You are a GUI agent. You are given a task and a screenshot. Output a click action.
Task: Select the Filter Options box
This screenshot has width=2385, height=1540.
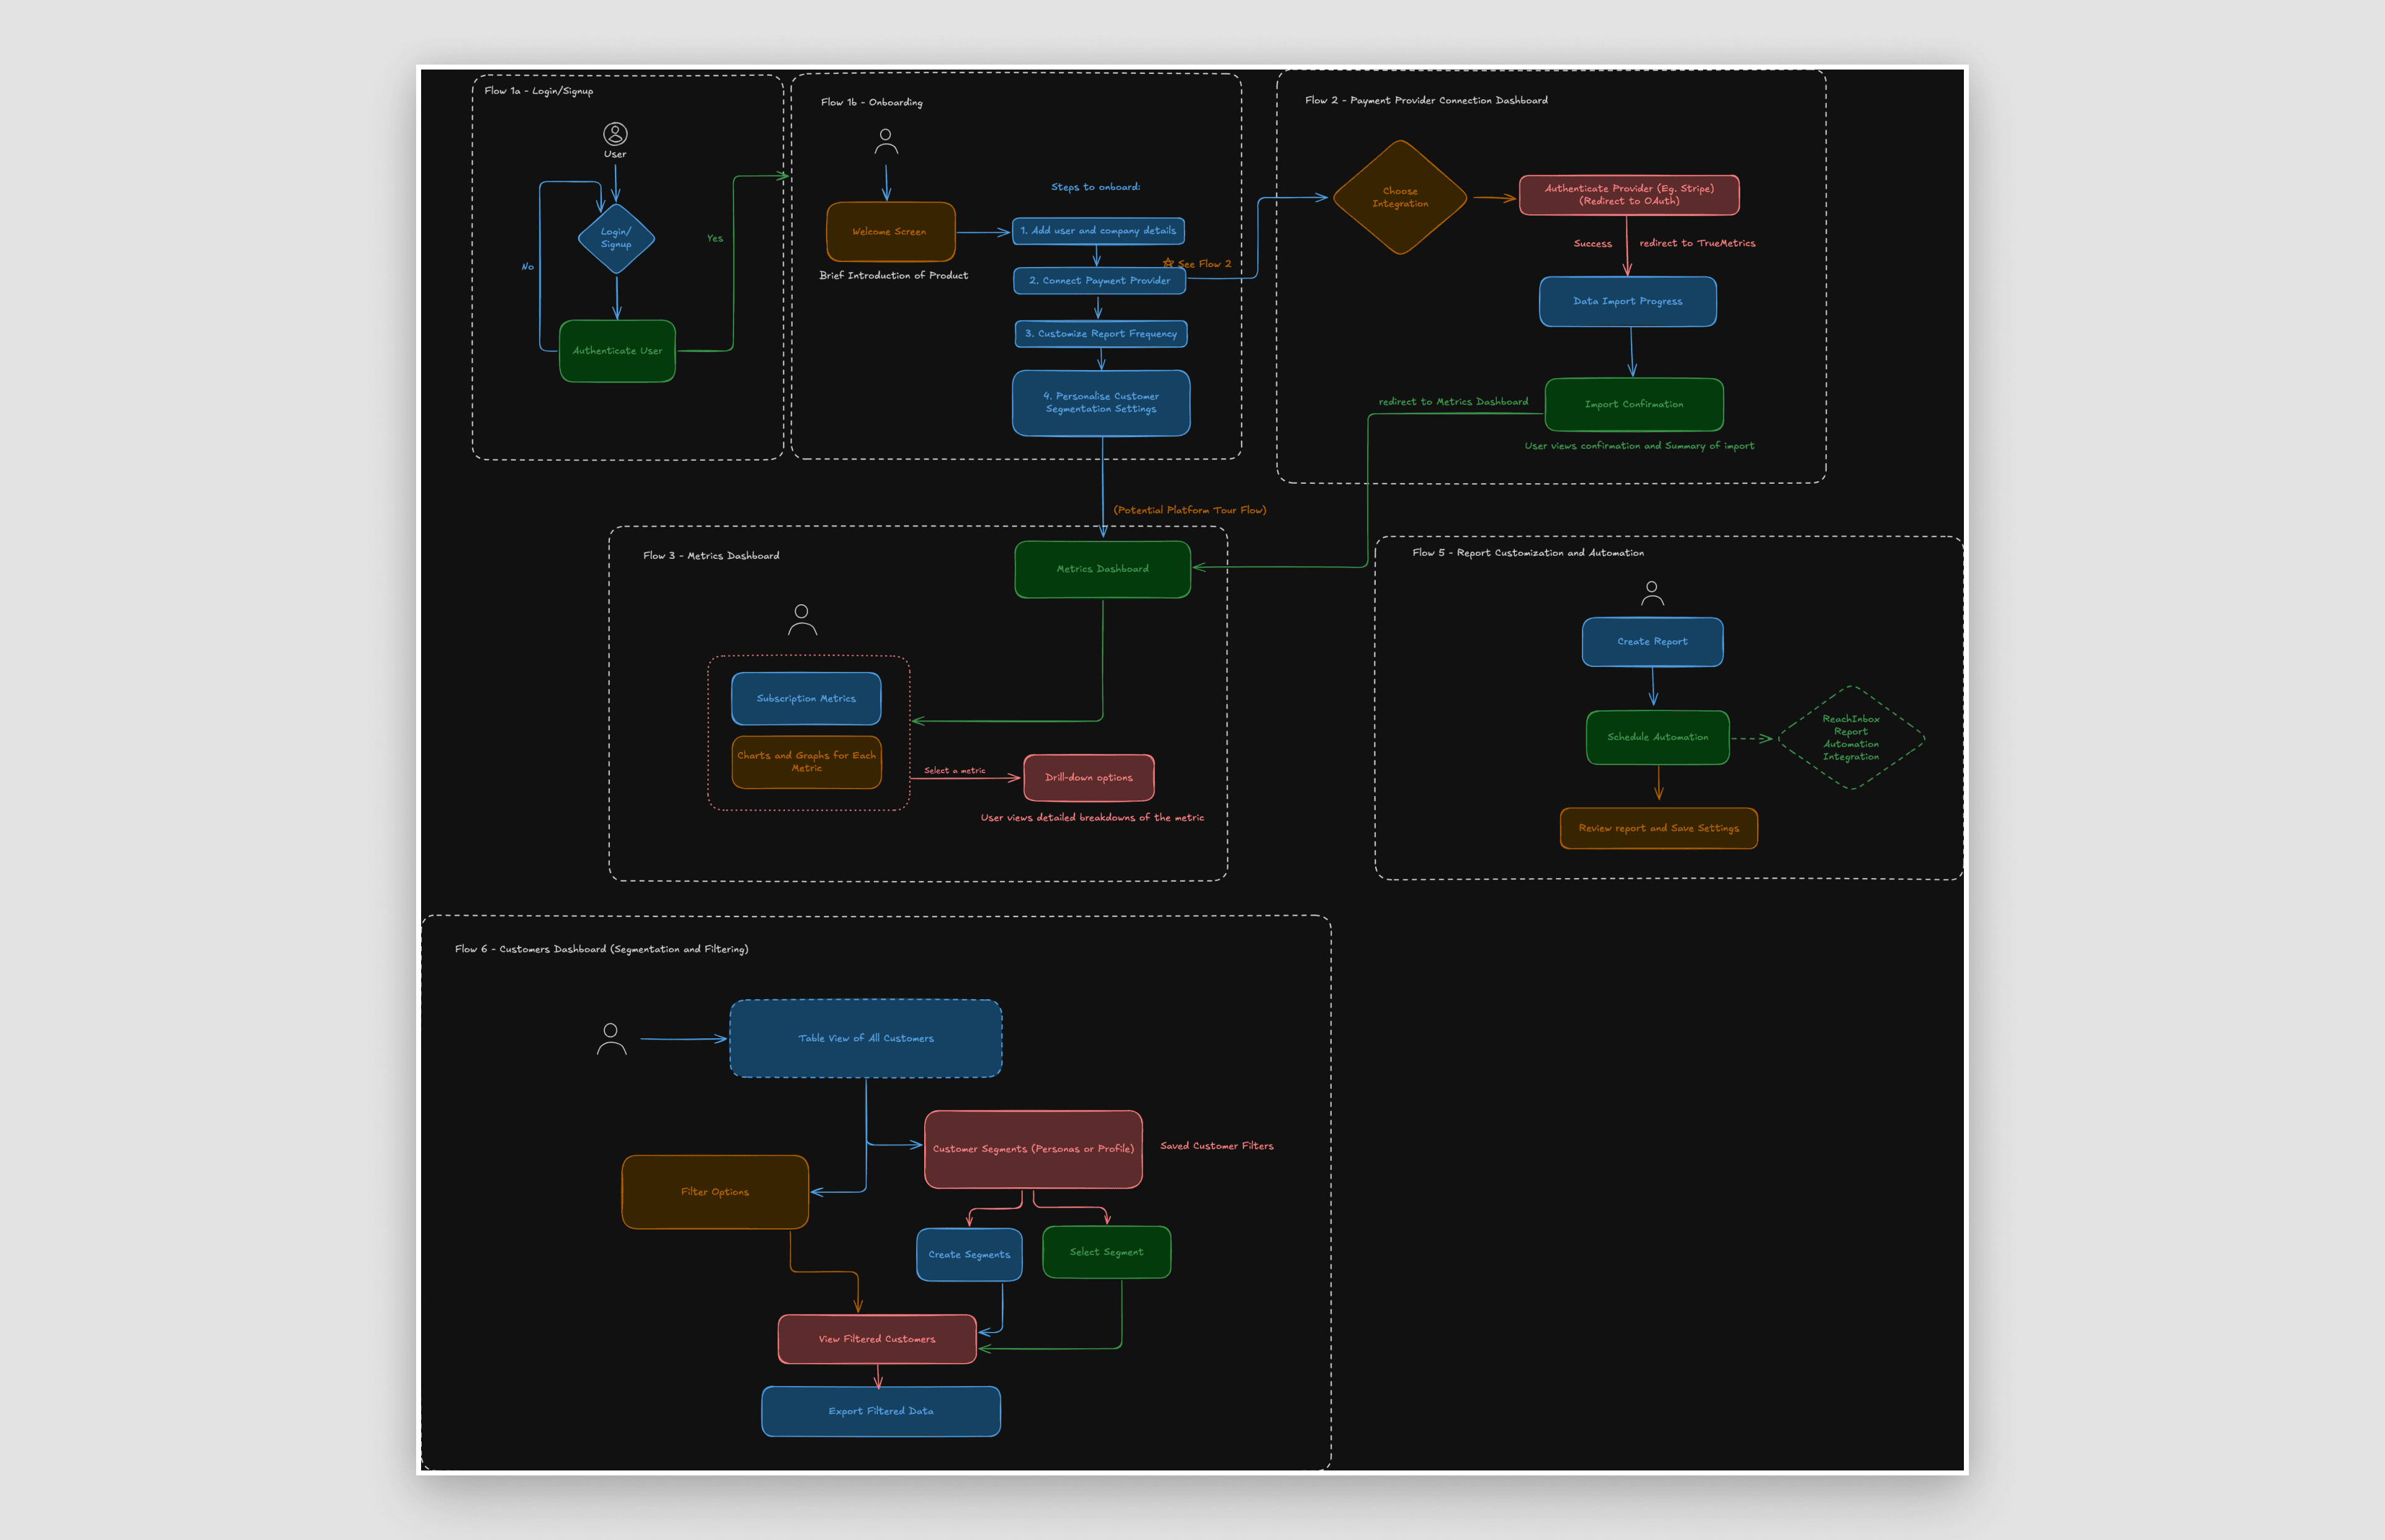pyautogui.click(x=714, y=1192)
